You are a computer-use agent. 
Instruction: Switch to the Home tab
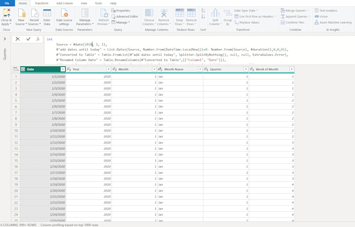coord(22,3)
